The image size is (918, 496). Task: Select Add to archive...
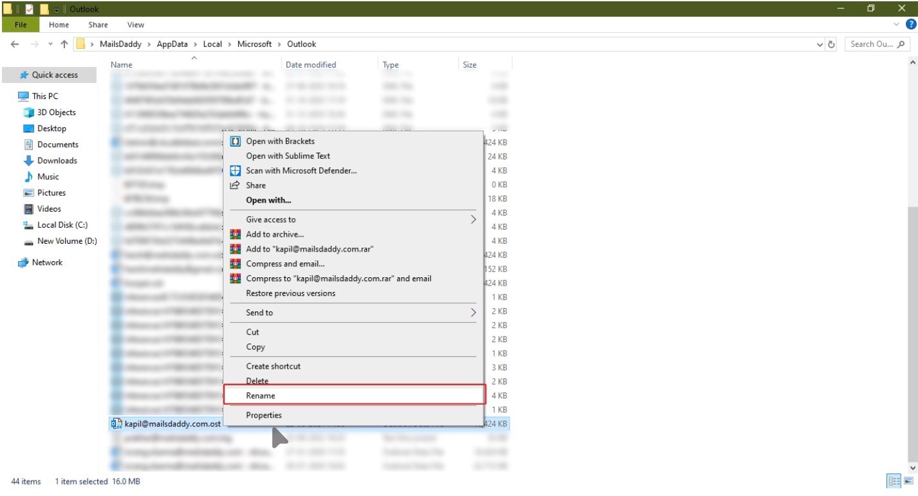tap(353, 234)
